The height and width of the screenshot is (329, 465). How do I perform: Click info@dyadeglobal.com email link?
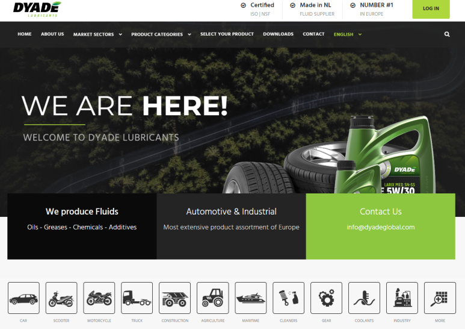380,227
